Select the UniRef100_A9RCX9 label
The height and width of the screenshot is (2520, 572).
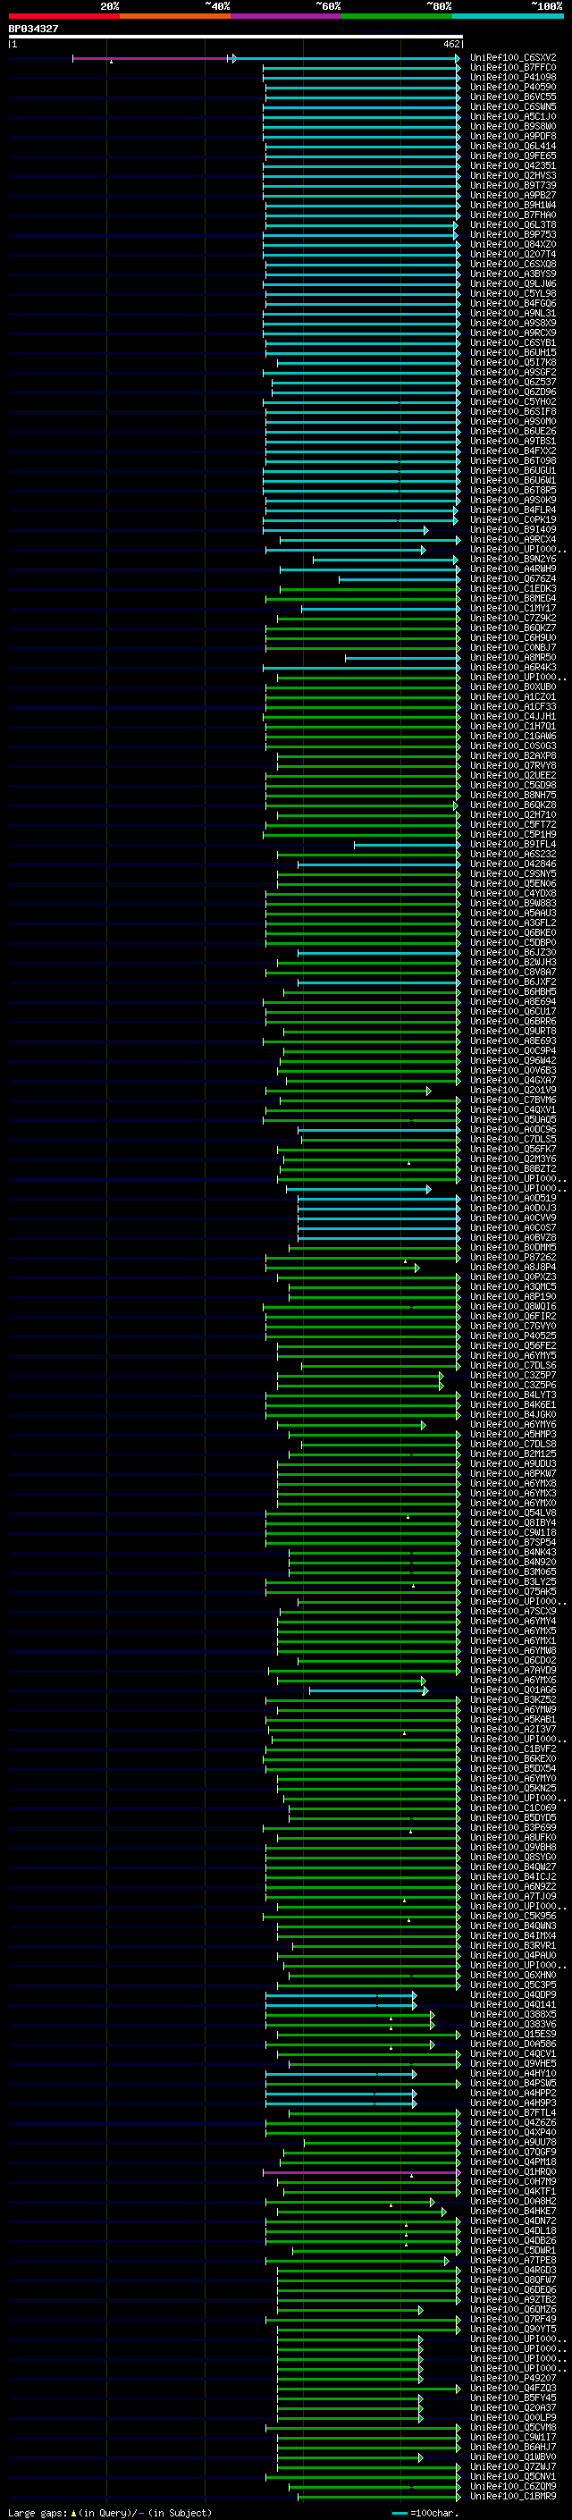pos(513,333)
